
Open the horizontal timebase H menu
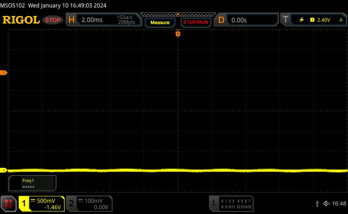(71, 20)
